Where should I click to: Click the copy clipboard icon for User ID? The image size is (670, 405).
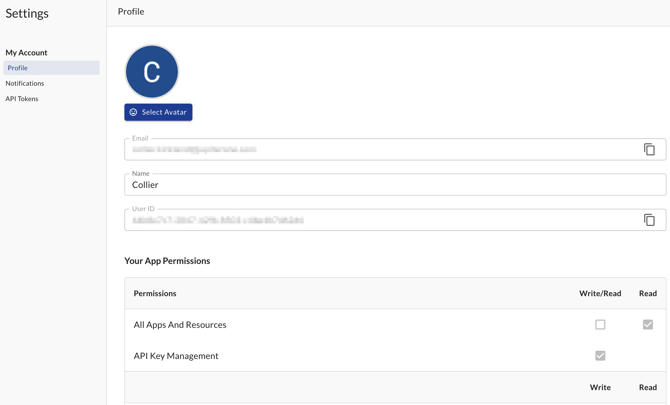(650, 220)
